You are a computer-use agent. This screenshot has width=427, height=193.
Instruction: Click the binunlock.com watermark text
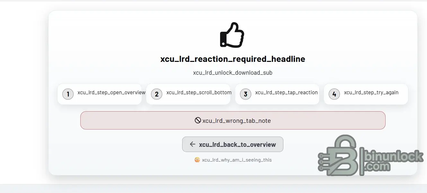393,160
